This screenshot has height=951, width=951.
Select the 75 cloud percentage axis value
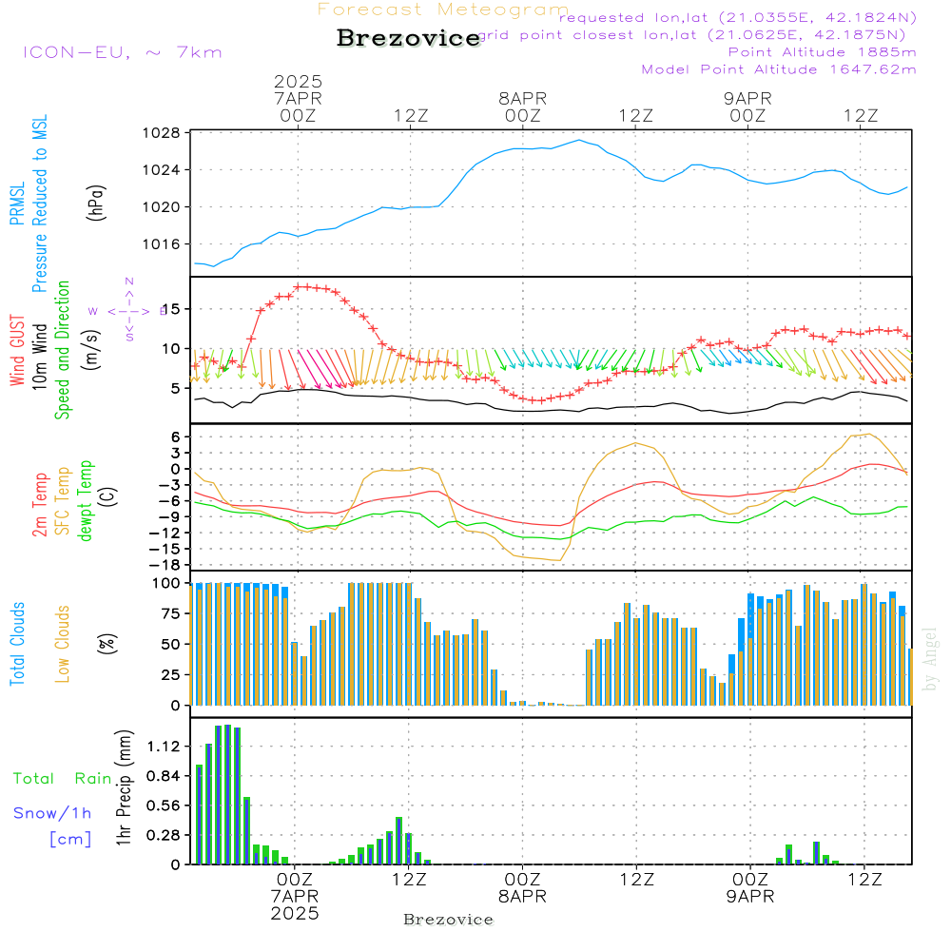click(171, 613)
